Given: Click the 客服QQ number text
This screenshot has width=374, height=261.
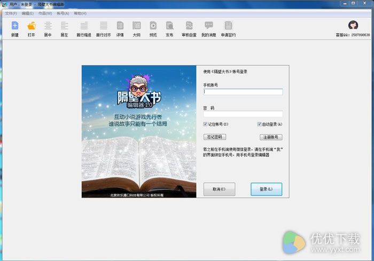Looking at the screenshot, I should point(353,35).
